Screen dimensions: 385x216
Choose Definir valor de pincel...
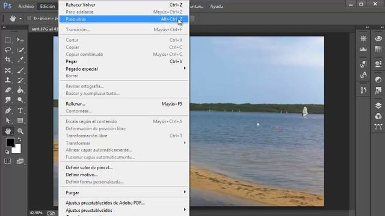pos(124,167)
